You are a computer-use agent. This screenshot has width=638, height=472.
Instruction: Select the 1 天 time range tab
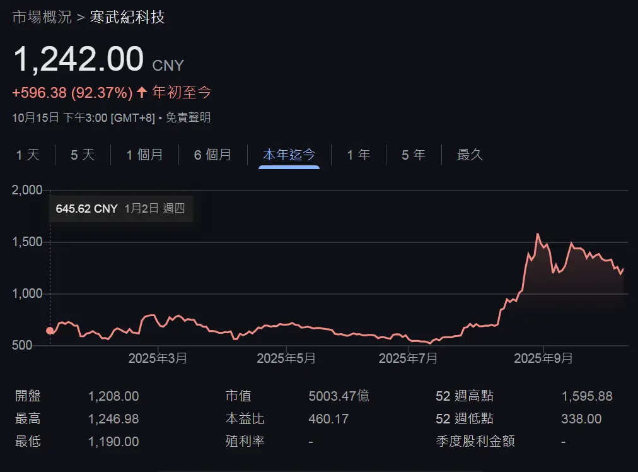(28, 155)
